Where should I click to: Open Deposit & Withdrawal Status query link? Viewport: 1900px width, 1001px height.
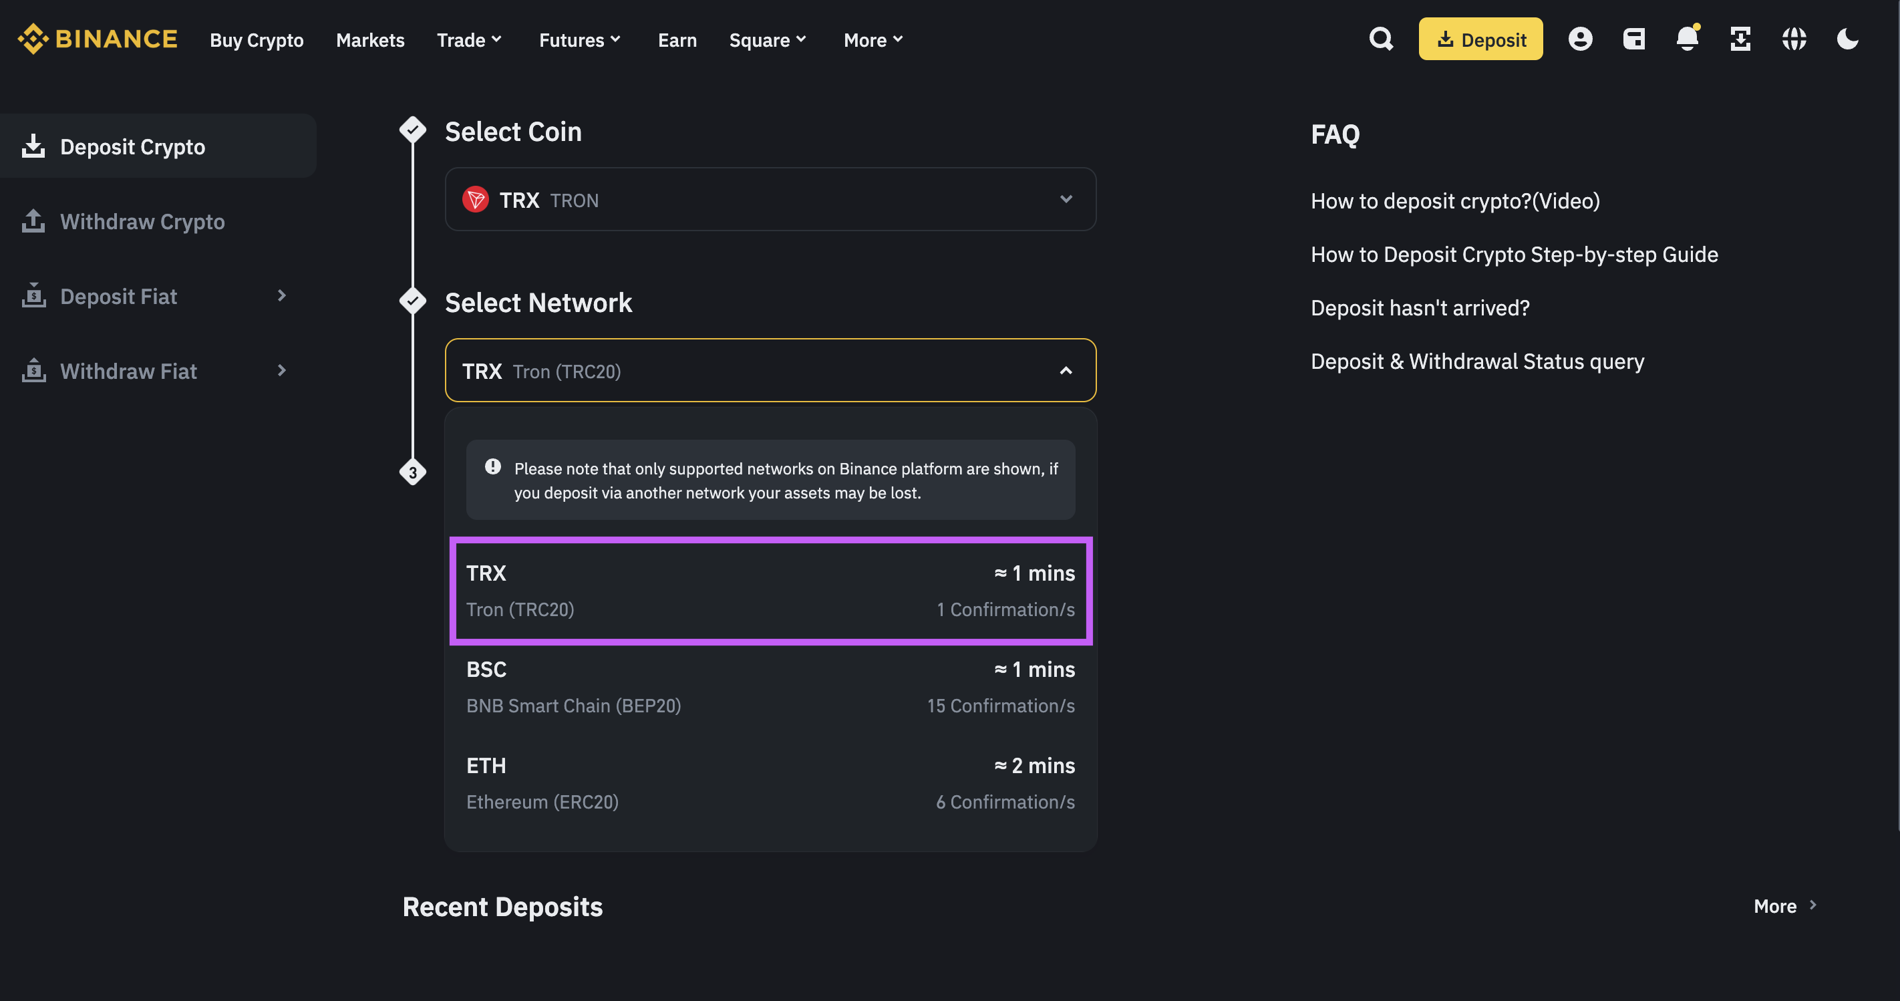click(x=1476, y=362)
